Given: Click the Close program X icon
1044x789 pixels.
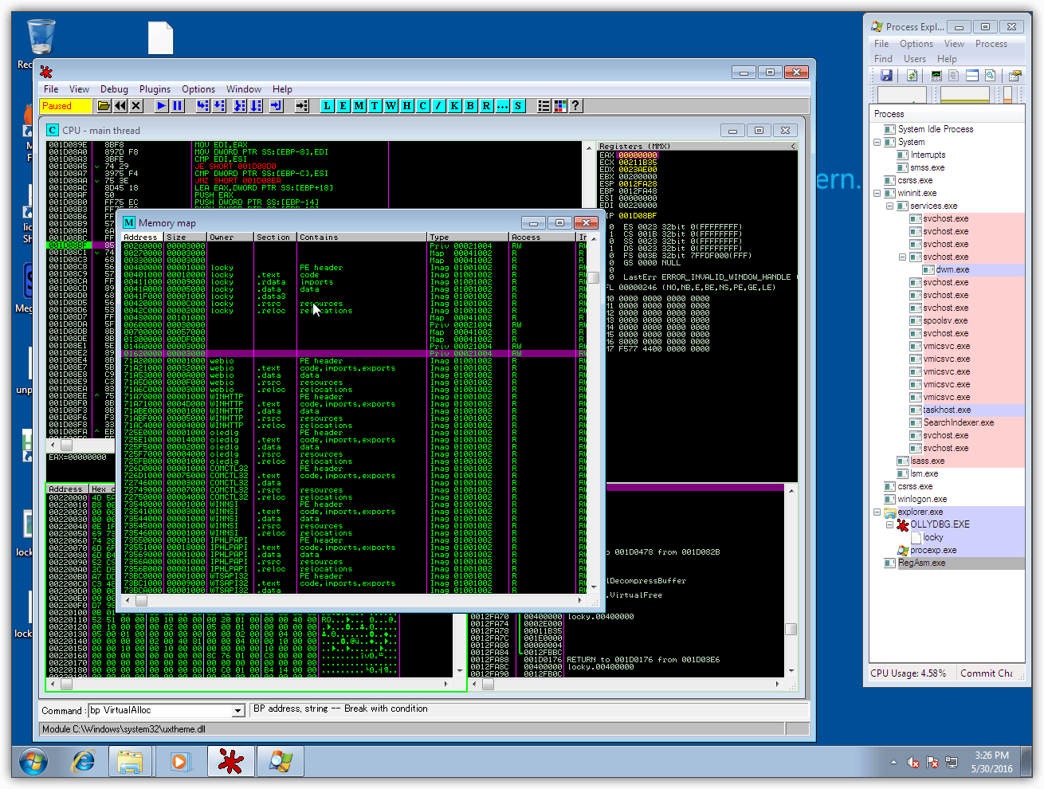Looking at the screenshot, I should coord(136,105).
